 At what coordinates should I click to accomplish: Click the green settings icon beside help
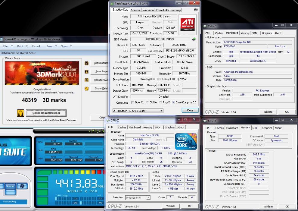[x=96, y=131]
